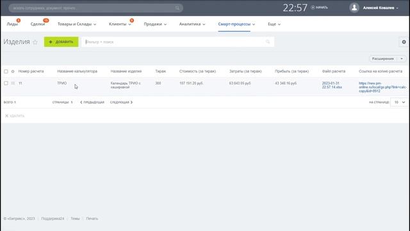Open the Поддержка24 footer link
This screenshot has height=231, width=410.
(x=53, y=218)
